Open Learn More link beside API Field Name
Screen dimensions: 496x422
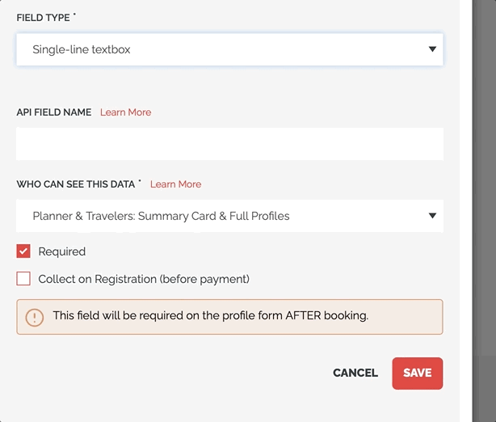125,112
